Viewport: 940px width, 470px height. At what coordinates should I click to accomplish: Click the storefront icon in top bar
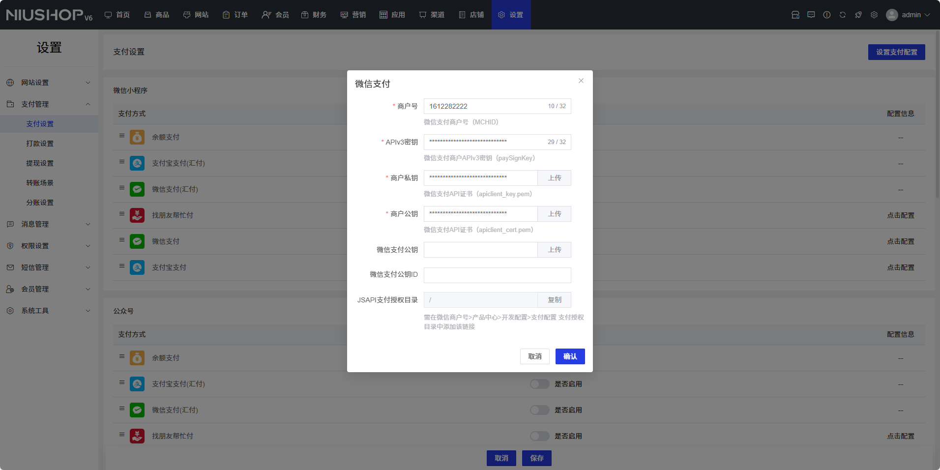[x=795, y=15]
